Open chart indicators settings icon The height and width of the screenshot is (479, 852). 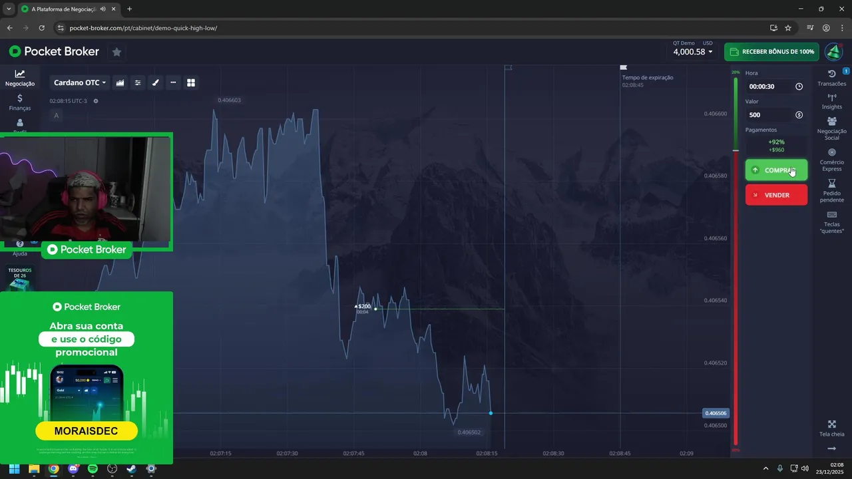click(138, 82)
